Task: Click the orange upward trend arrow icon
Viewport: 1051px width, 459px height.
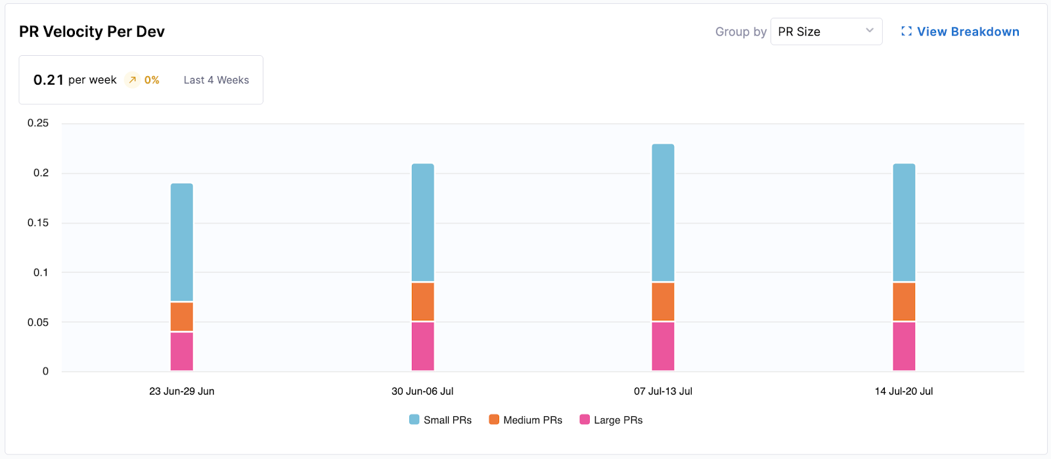Action: [x=132, y=79]
